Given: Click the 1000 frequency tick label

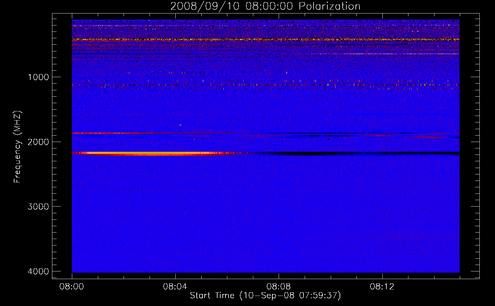Looking at the screenshot, I should pyautogui.click(x=39, y=77).
